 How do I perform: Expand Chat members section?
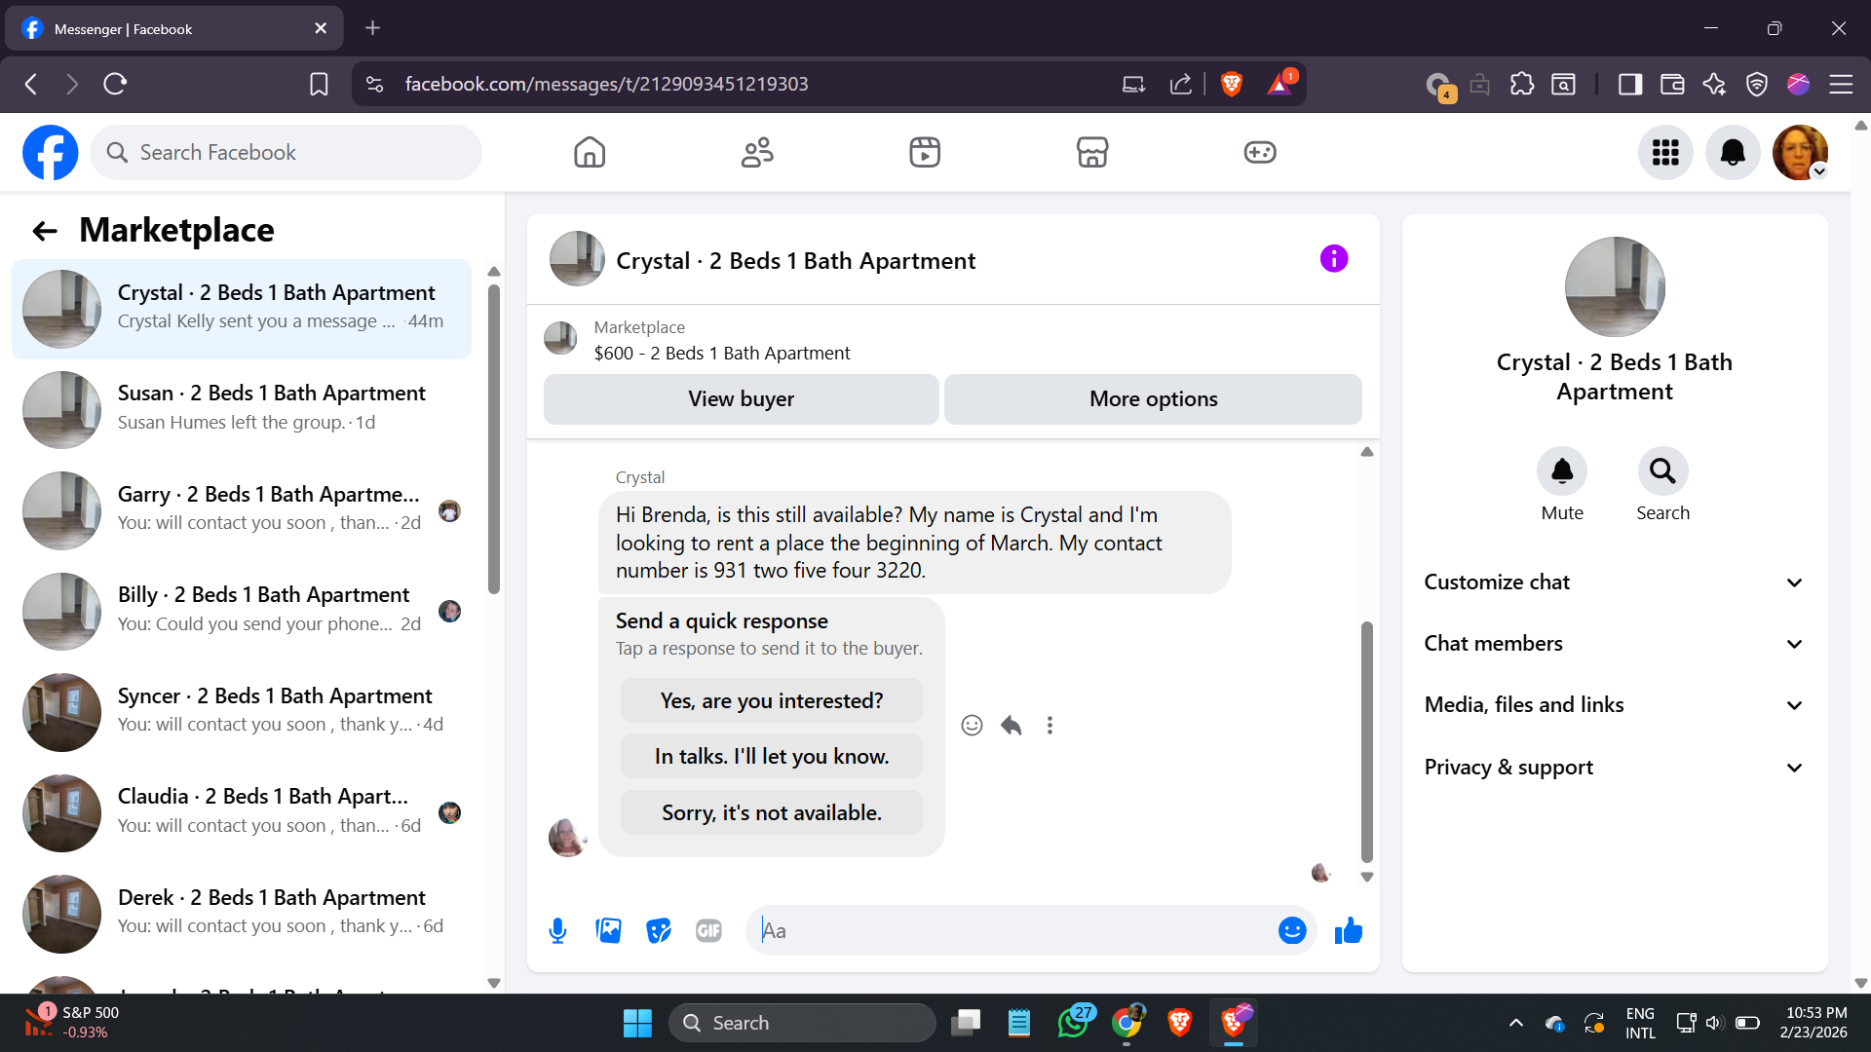[x=1614, y=644]
